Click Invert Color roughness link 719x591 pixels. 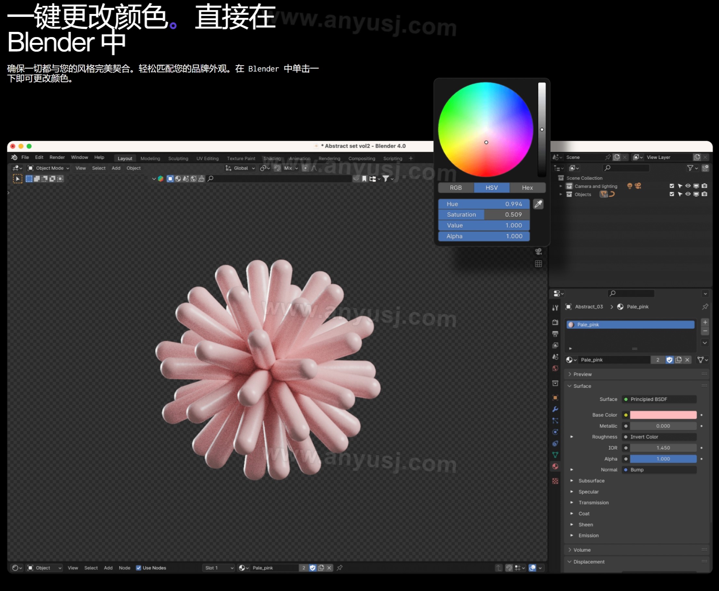coord(659,437)
